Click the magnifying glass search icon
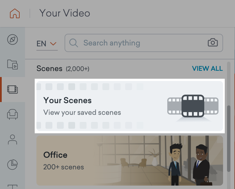Viewport: 235px width, 189px height. 74,43
